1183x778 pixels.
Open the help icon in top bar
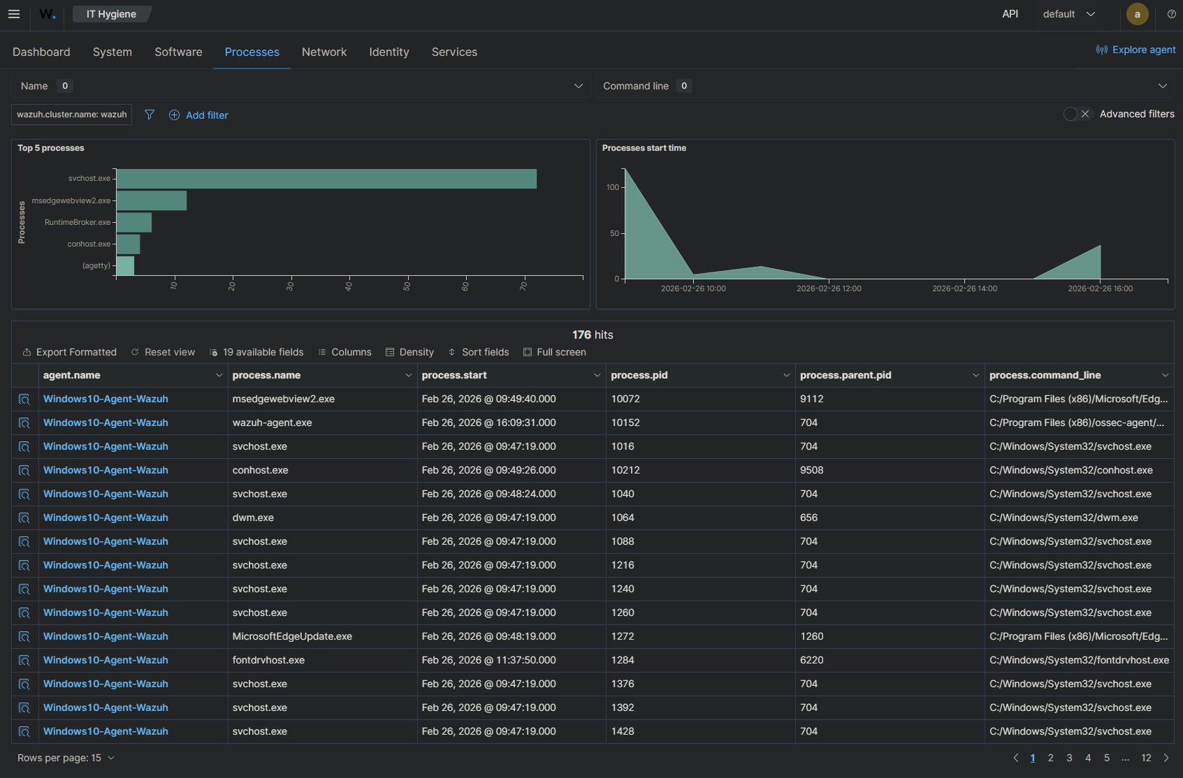coord(1171,14)
